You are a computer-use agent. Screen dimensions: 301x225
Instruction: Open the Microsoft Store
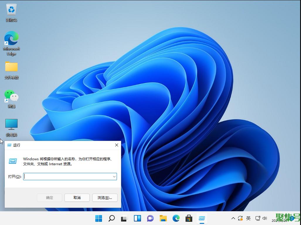point(189,218)
